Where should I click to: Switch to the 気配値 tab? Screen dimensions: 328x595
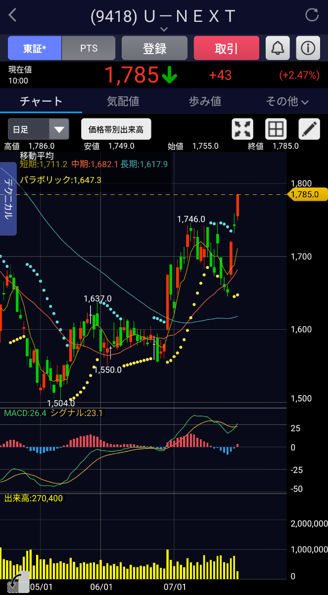[x=123, y=102]
